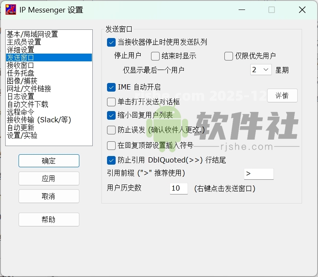Open 帮助 button
Image resolution: width=318 pixels, height=277 pixels.
(49, 220)
